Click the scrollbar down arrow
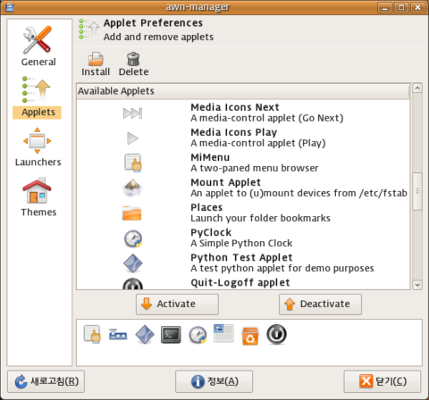This screenshot has height=400, width=429. pos(417,285)
